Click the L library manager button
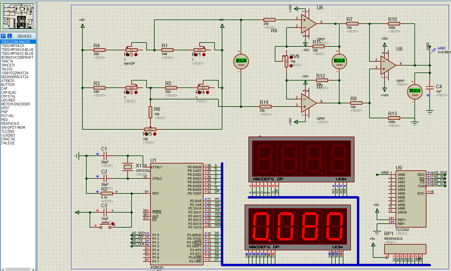This screenshot has width=451, height=271. pos(10,36)
